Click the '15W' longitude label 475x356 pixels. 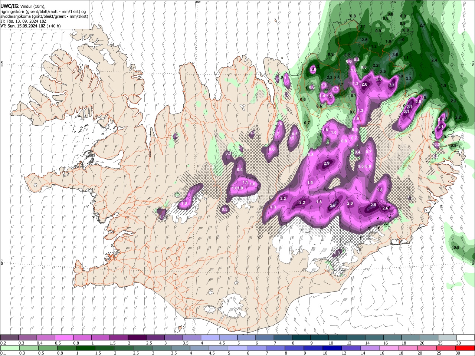click(x=393, y=2)
